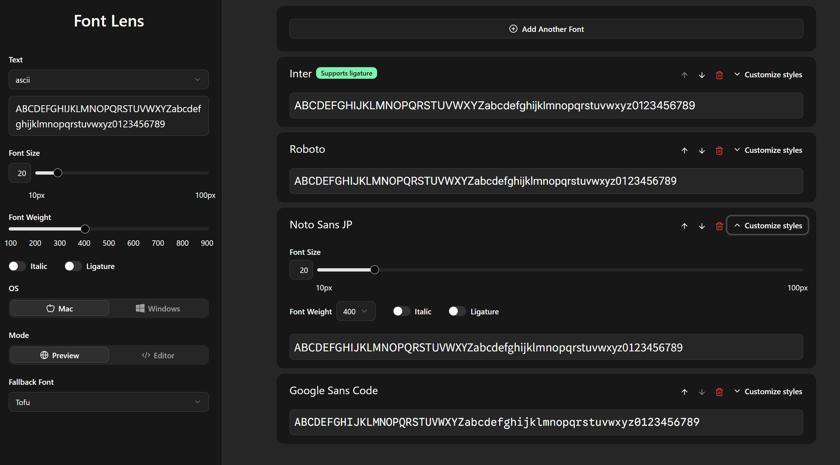Image resolution: width=840 pixels, height=465 pixels.
Task: Select the Windows OS tab
Action: click(158, 308)
